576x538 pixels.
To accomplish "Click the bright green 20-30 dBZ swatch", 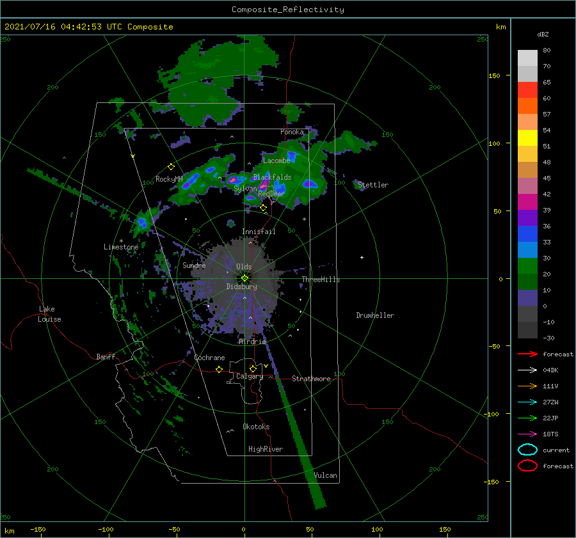I will [527, 266].
